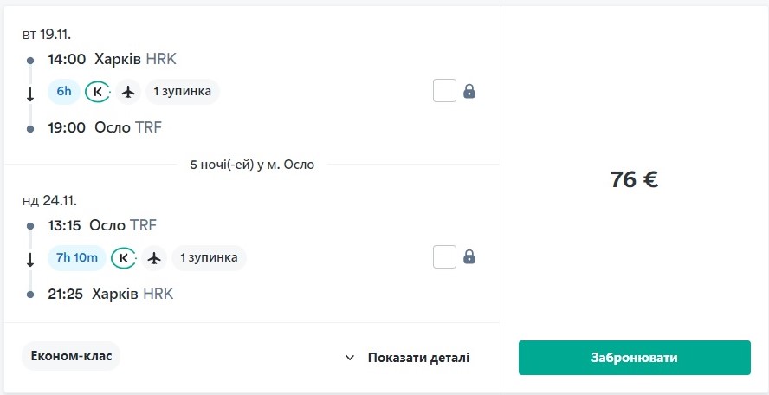769x395 pixels.
Task: Click the Економ-клас cabin class badge
Action: coord(71,356)
